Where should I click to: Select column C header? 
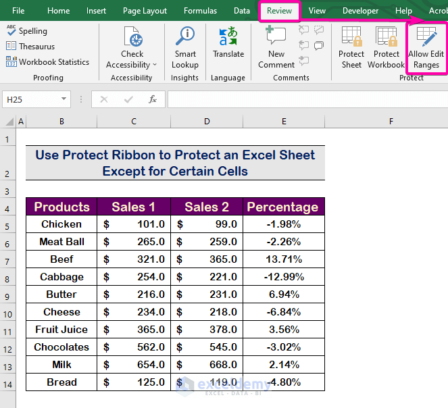click(x=134, y=122)
